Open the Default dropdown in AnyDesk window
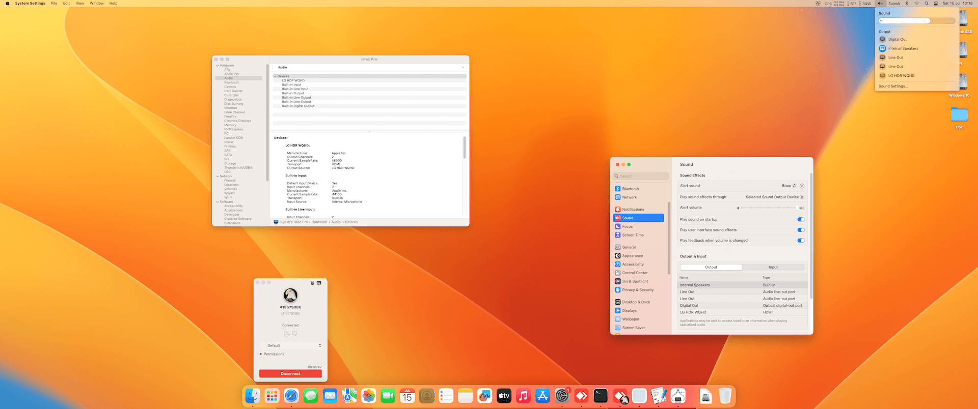The width and height of the screenshot is (978, 409). 291,345
